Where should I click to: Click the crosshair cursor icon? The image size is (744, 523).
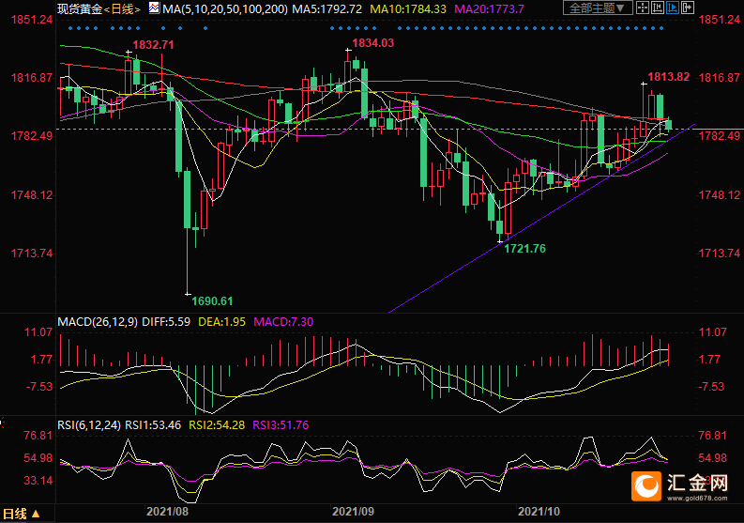[x=642, y=8]
